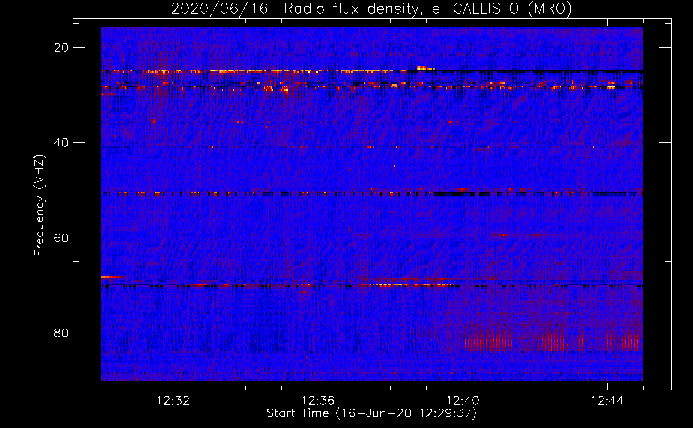Click the 12:32 time tick label
Viewport: 693px width, 428px height.
(x=173, y=401)
